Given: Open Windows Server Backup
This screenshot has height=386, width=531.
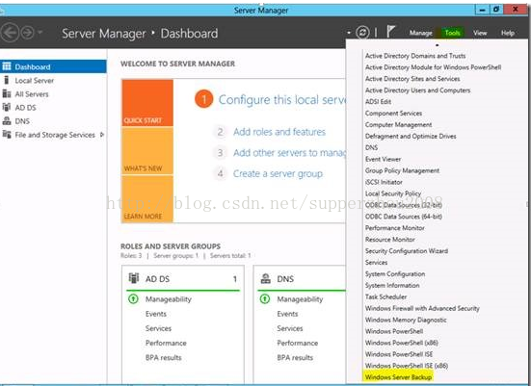Looking at the screenshot, I should pyautogui.click(x=398, y=377).
